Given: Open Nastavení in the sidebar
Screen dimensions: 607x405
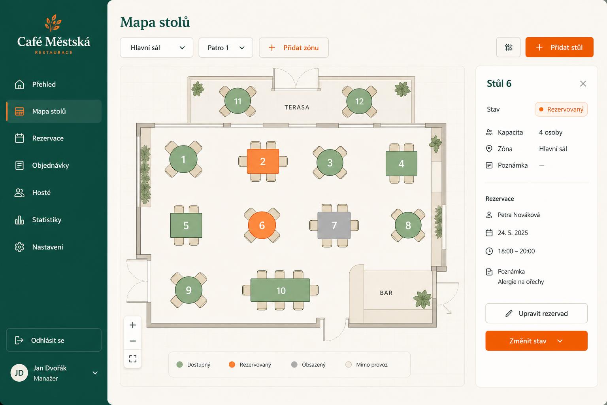Looking at the screenshot, I should coord(54,247).
